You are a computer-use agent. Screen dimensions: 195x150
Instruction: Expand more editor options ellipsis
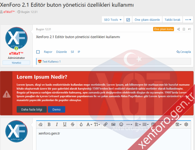pyautogui.click(x=129, y=124)
